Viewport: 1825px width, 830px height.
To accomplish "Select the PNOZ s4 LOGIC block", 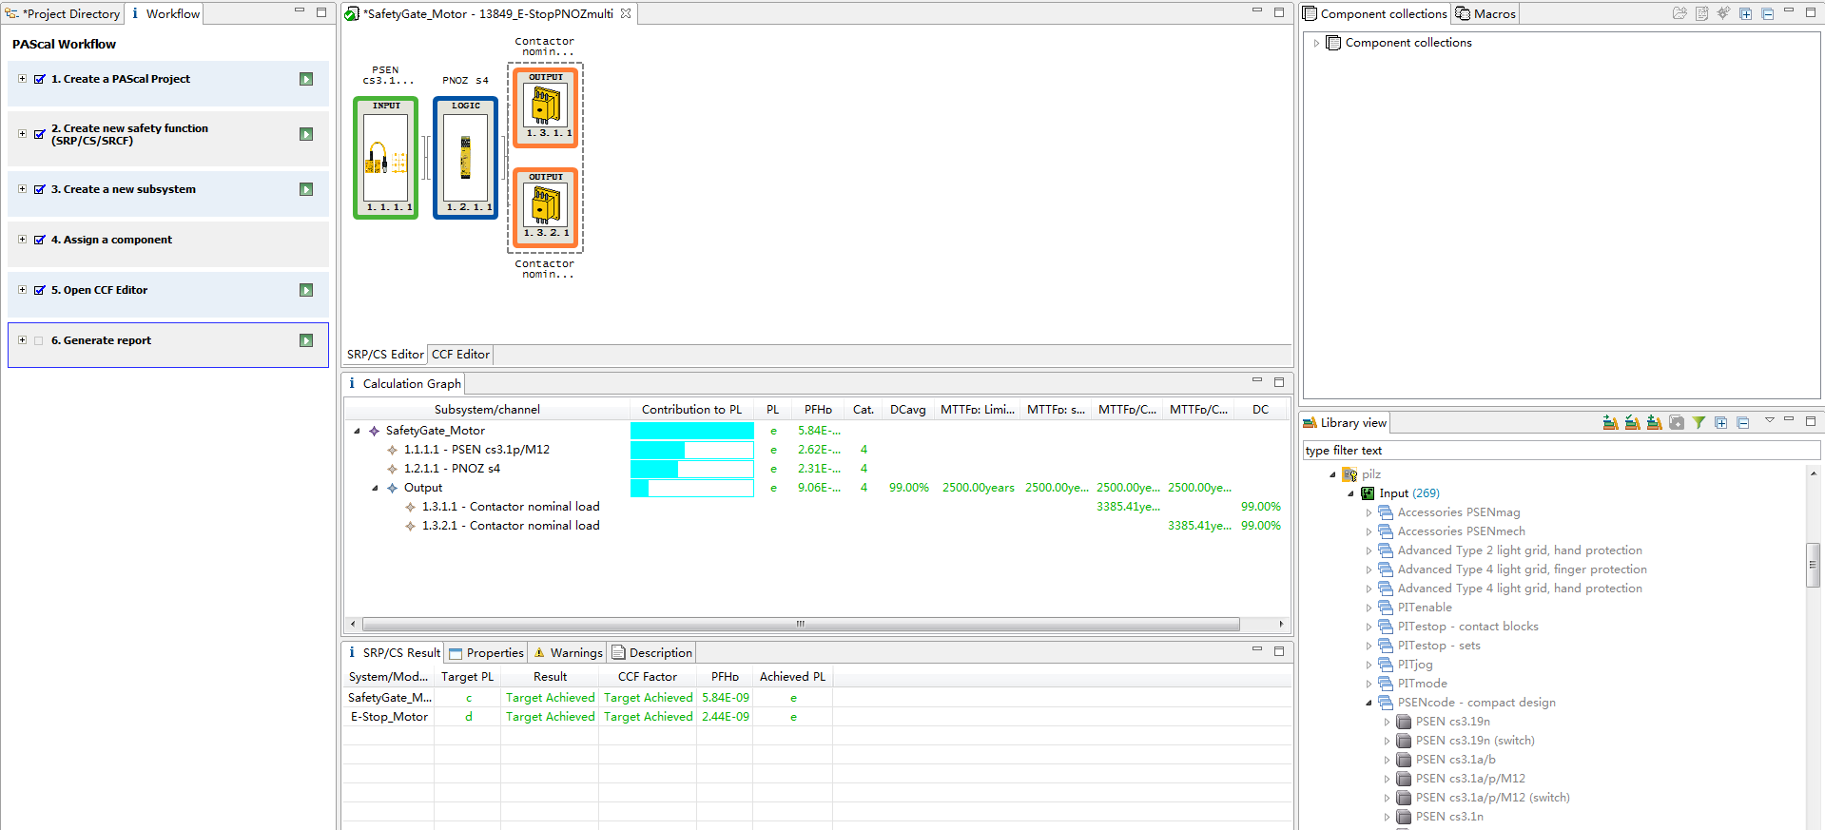I will coord(465,158).
